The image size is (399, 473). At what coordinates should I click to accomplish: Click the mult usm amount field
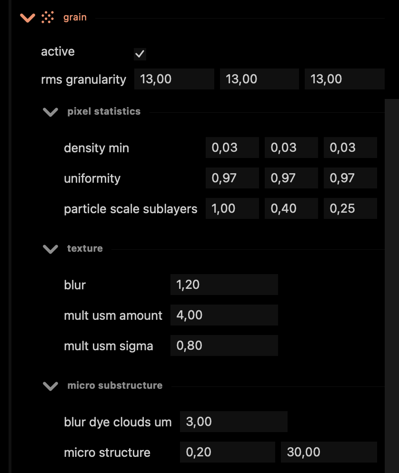pyautogui.click(x=224, y=315)
